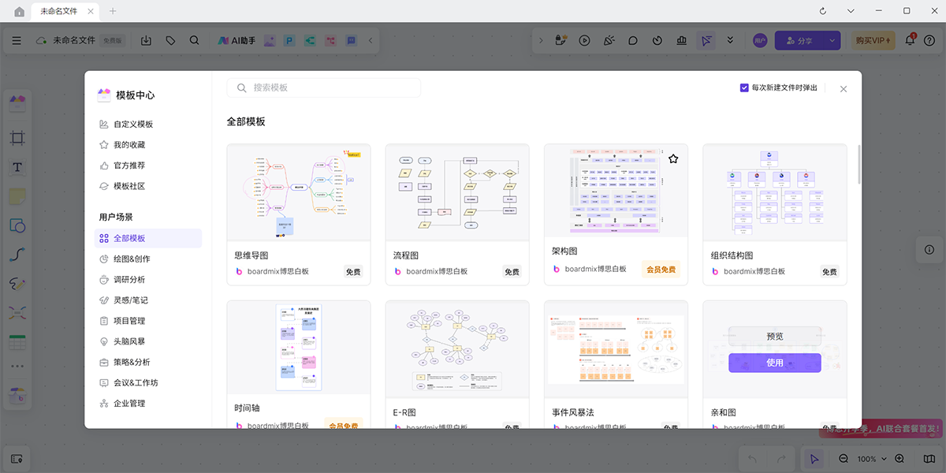Close the template center dialog
The image size is (946, 473).
click(x=844, y=89)
